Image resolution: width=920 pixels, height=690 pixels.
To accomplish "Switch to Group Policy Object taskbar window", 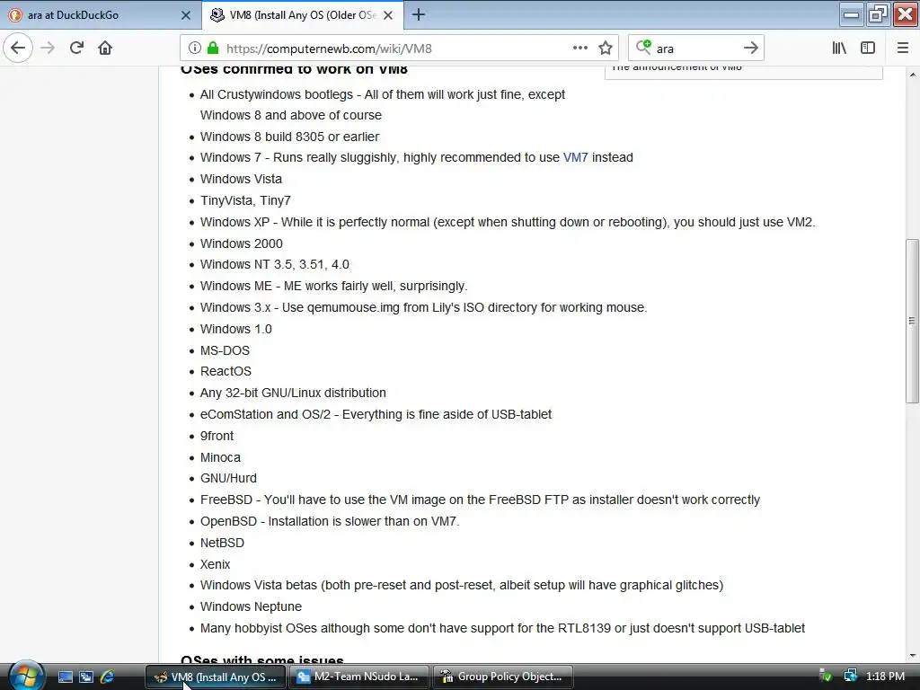I will click(503, 677).
